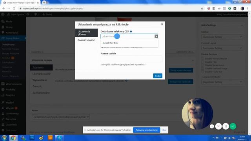Image resolution: width=251 pixels, height=141 pixels.
Task: Cancel Loom recording with X button
Action: [218, 126]
